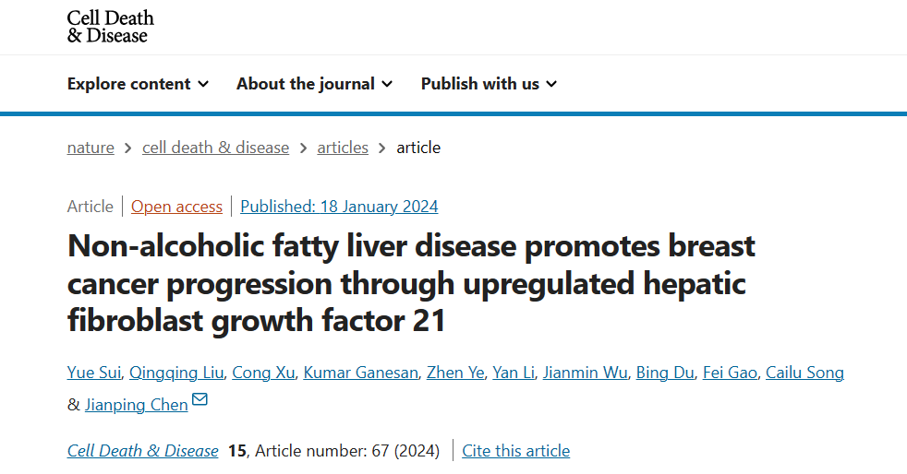View author Yue Sui's profile
Image resolution: width=907 pixels, height=474 pixels.
point(93,373)
